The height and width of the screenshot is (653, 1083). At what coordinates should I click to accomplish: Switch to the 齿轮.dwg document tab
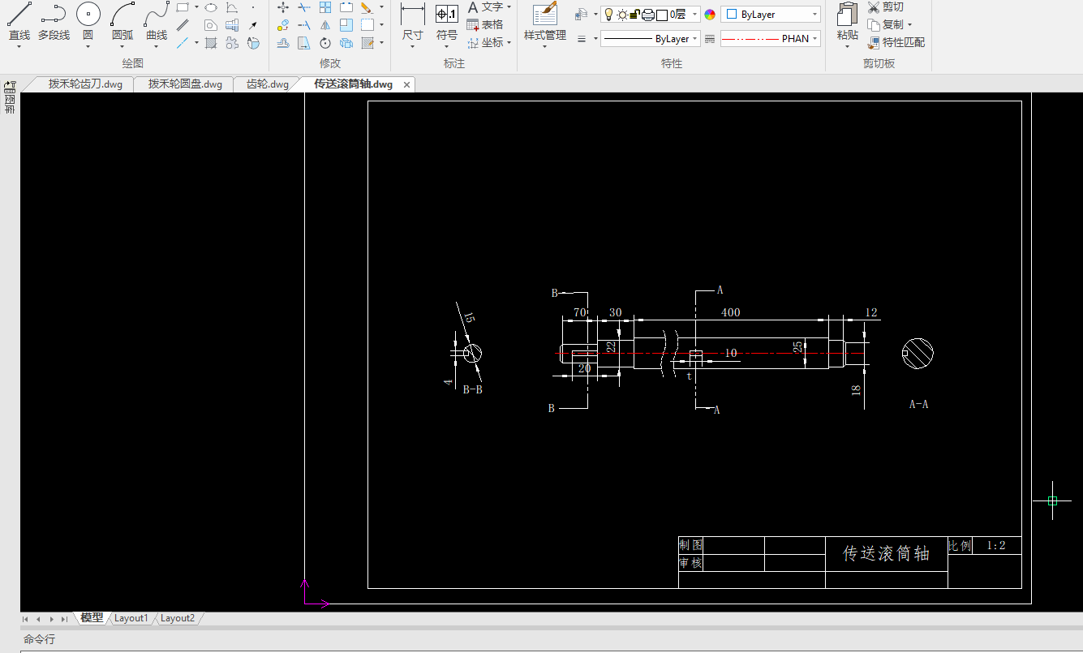click(267, 84)
